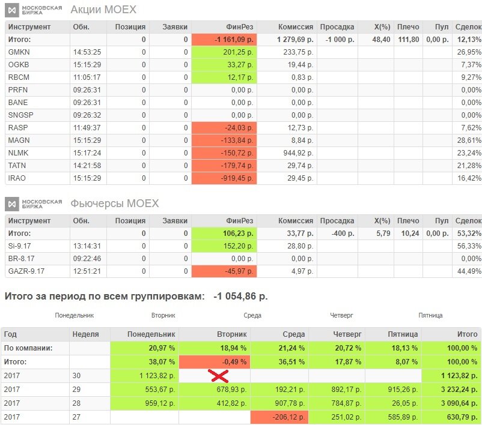Click the period total -1 054,86 р.

[240, 297]
